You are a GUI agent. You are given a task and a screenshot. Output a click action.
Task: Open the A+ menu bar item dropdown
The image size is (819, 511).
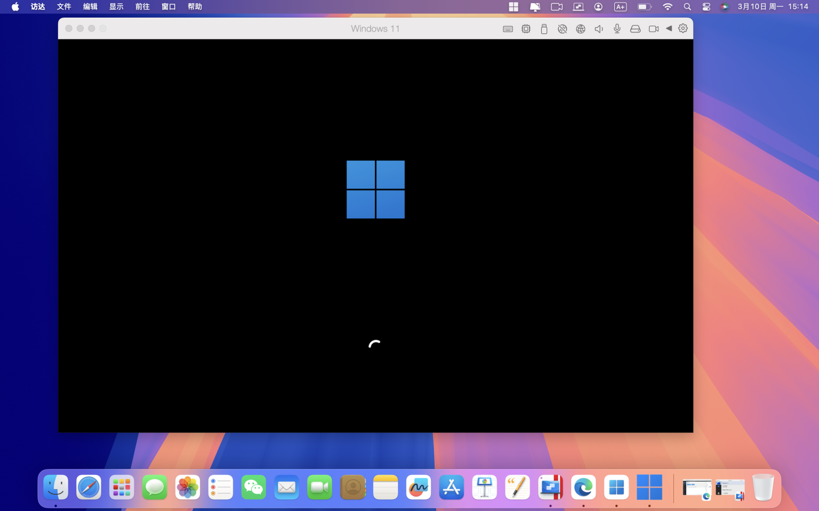click(621, 6)
